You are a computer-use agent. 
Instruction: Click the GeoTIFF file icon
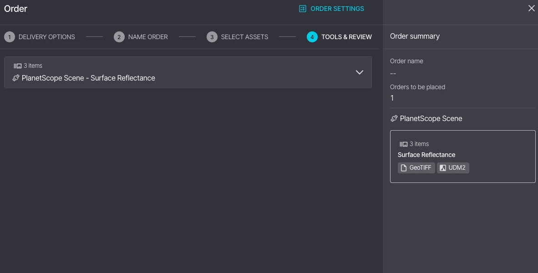[x=404, y=168]
